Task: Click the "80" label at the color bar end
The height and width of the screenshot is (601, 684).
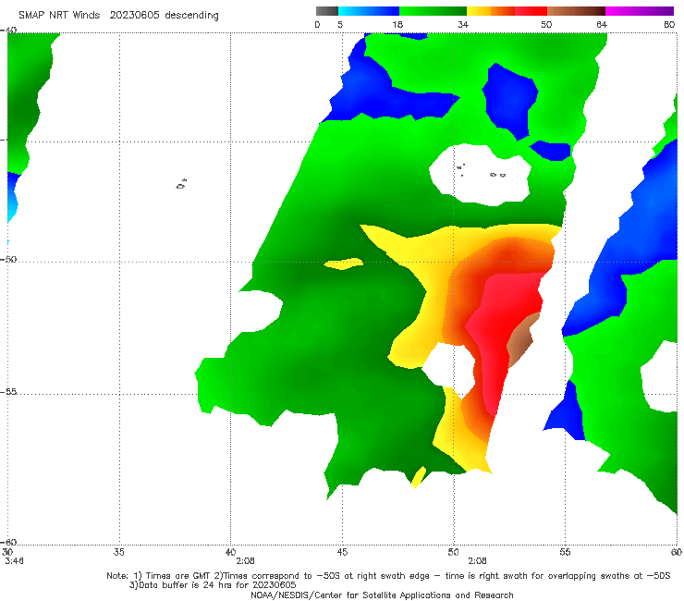Action: (669, 25)
